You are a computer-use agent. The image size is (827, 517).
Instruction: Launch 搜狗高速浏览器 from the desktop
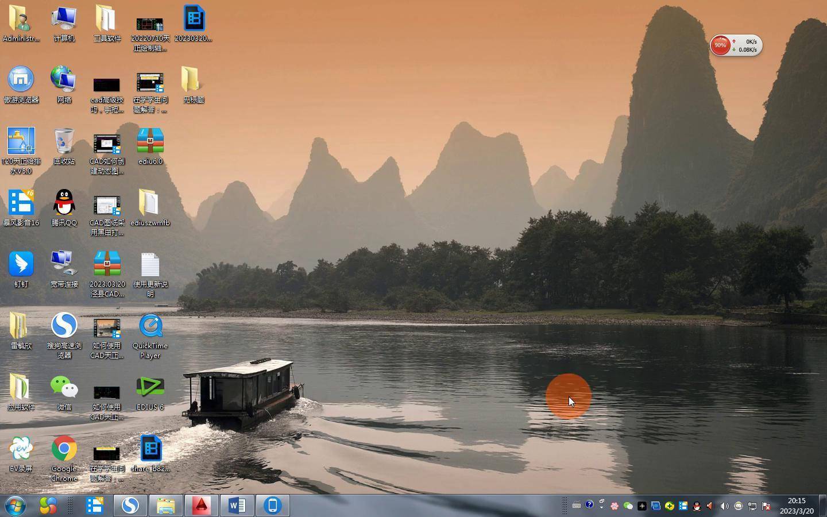[x=64, y=336]
